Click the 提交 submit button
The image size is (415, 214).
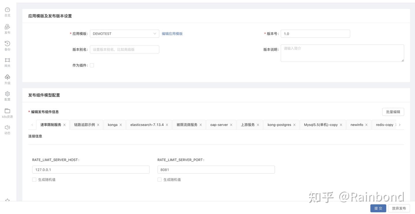[378, 208]
